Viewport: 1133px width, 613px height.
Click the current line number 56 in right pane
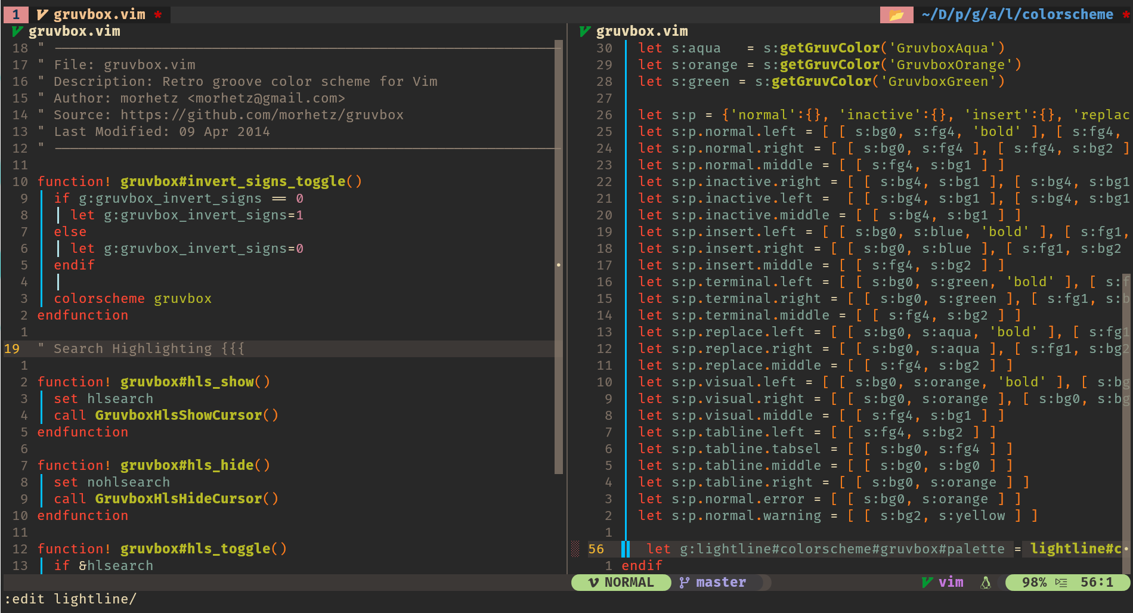(x=596, y=549)
